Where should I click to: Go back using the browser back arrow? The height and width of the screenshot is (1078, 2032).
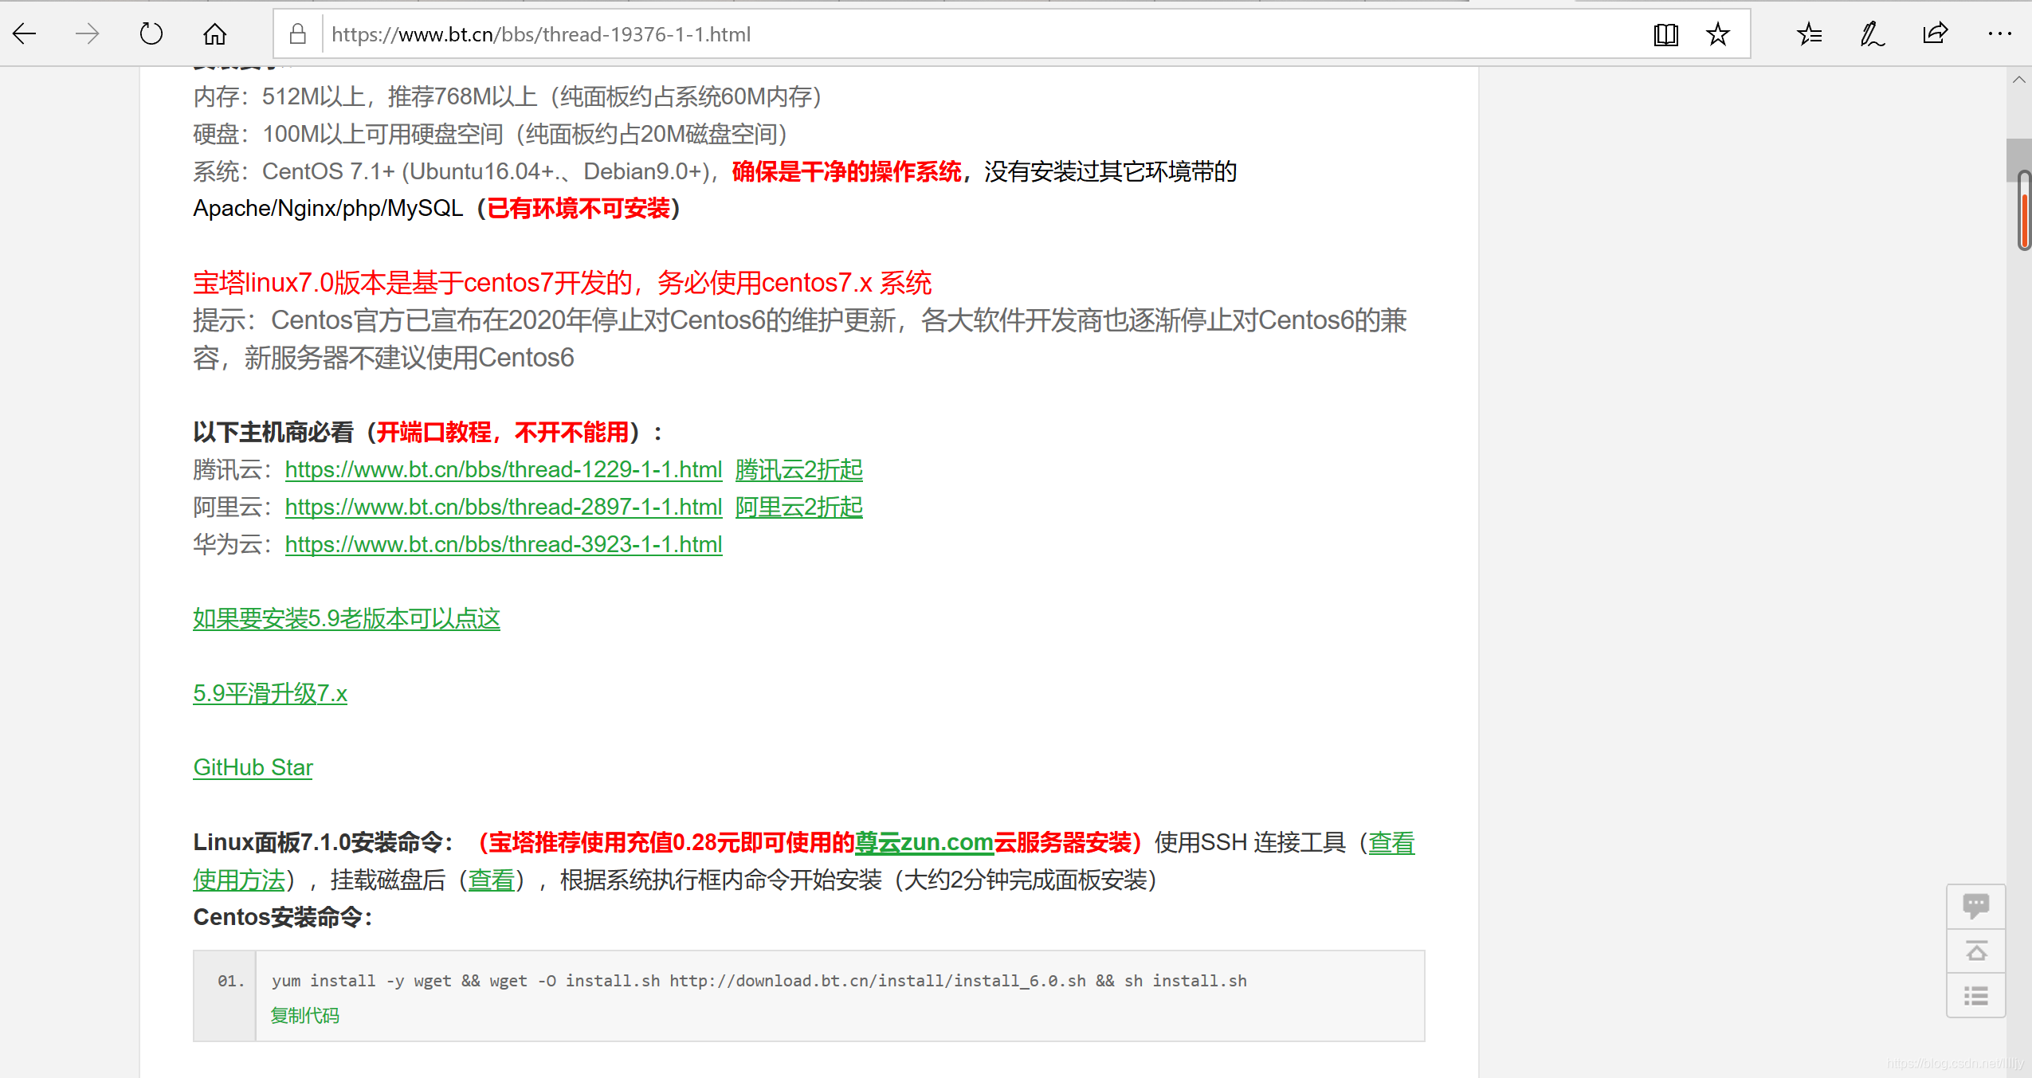(25, 33)
